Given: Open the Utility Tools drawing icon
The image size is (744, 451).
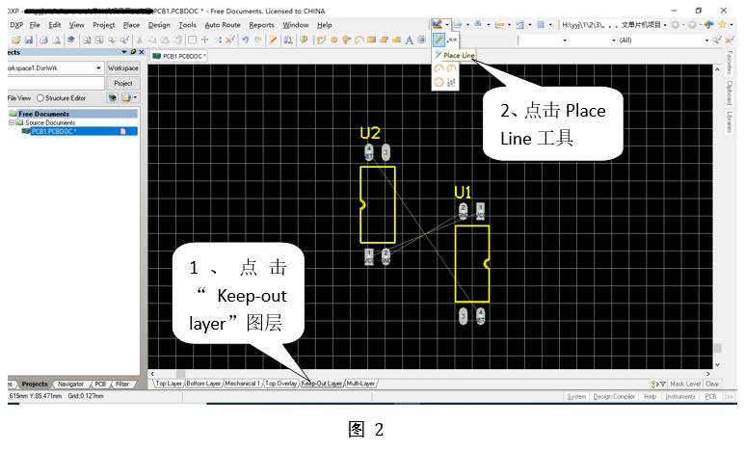Looking at the screenshot, I should click(x=437, y=24).
